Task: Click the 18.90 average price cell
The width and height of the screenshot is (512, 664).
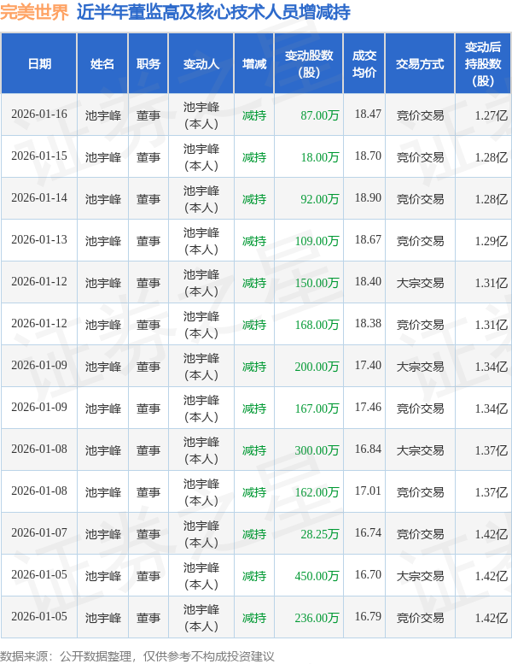Action: 368,199
